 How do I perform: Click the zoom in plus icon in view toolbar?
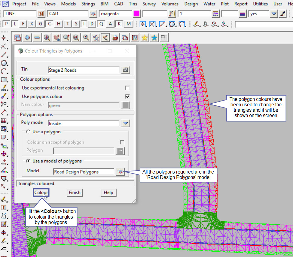(x=27, y=38)
